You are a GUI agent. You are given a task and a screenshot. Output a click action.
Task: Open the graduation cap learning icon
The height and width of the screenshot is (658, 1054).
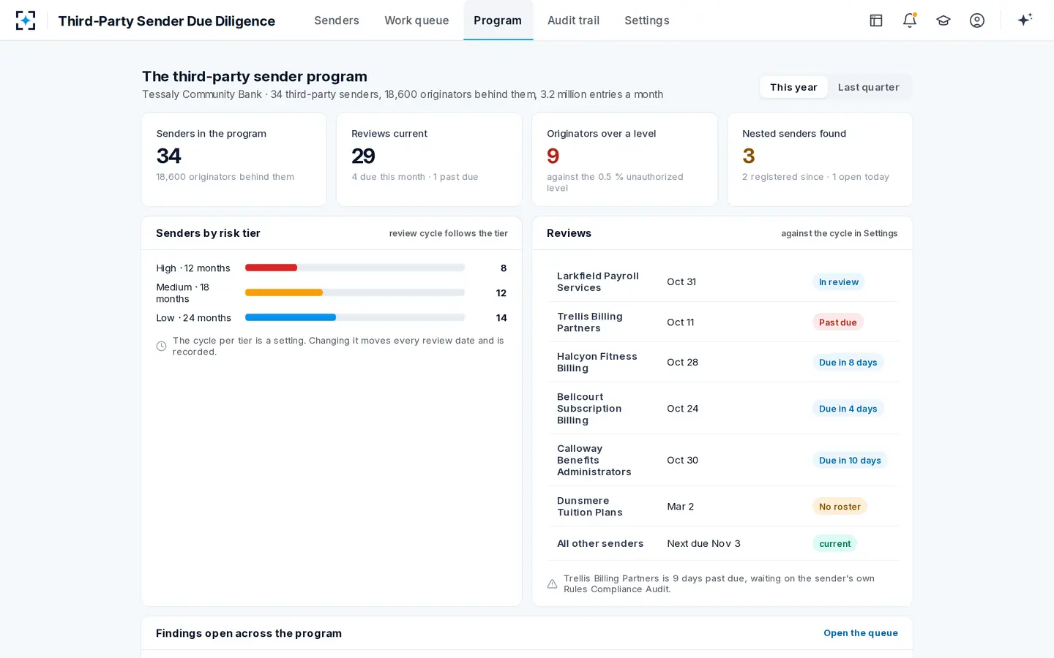(943, 20)
